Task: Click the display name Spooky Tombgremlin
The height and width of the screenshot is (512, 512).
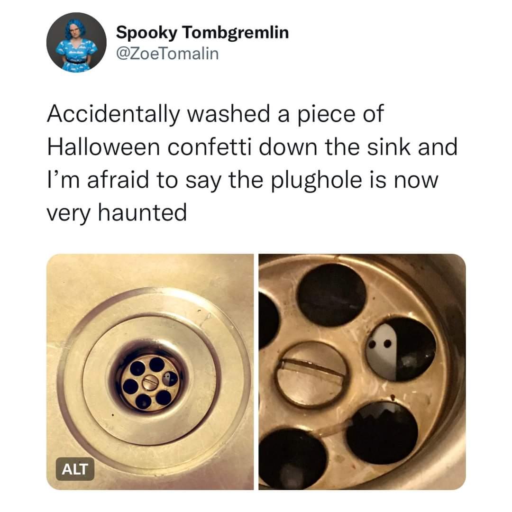Action: pos(202,32)
